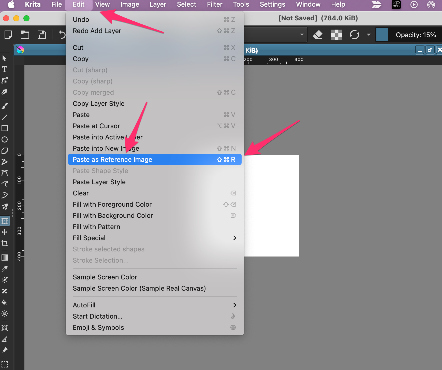Select Fill with Foreground Color
This screenshot has height=370, width=442.
(112, 204)
